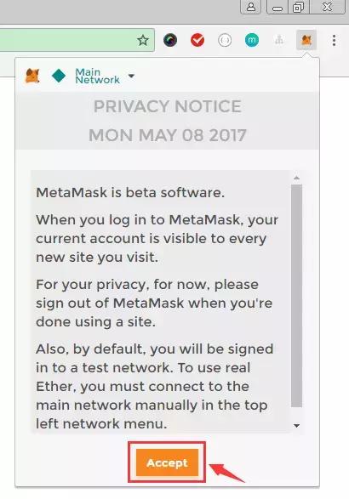The width and height of the screenshot is (349, 499).
Task: Click the teal diamond network icon
Action: 59,76
